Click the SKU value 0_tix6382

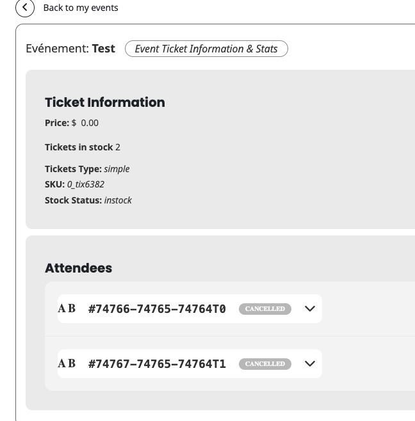tap(86, 184)
